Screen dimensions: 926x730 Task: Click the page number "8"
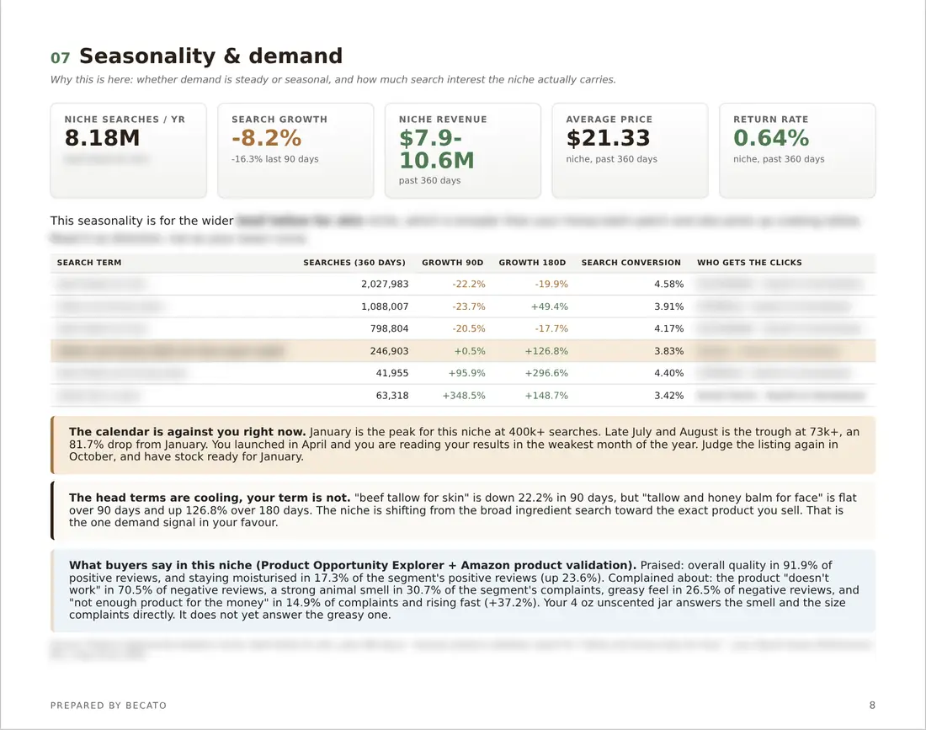point(872,706)
